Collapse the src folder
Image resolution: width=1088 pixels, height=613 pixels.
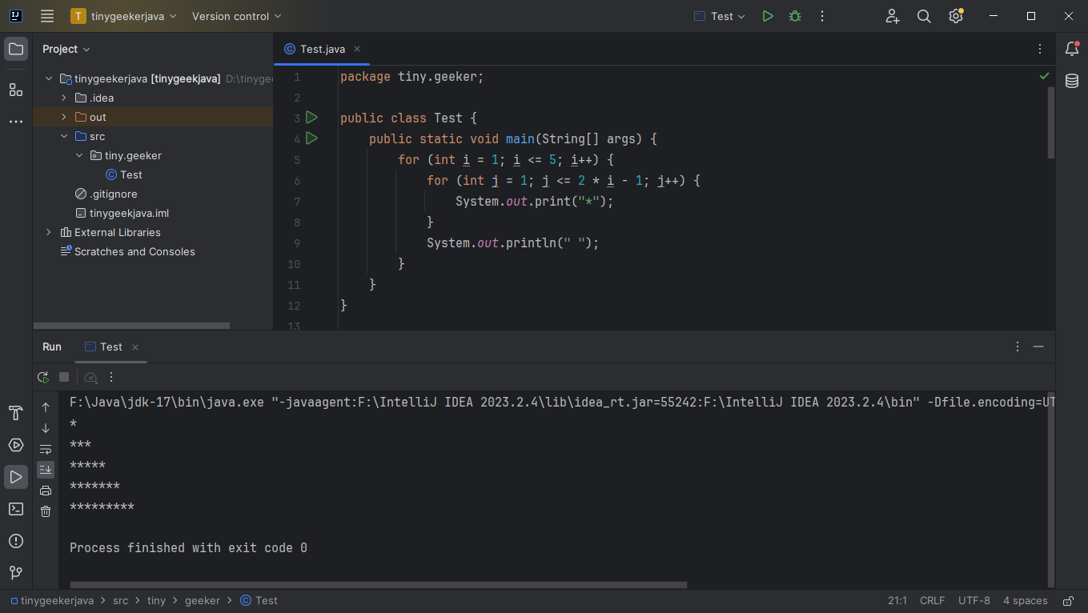64,136
